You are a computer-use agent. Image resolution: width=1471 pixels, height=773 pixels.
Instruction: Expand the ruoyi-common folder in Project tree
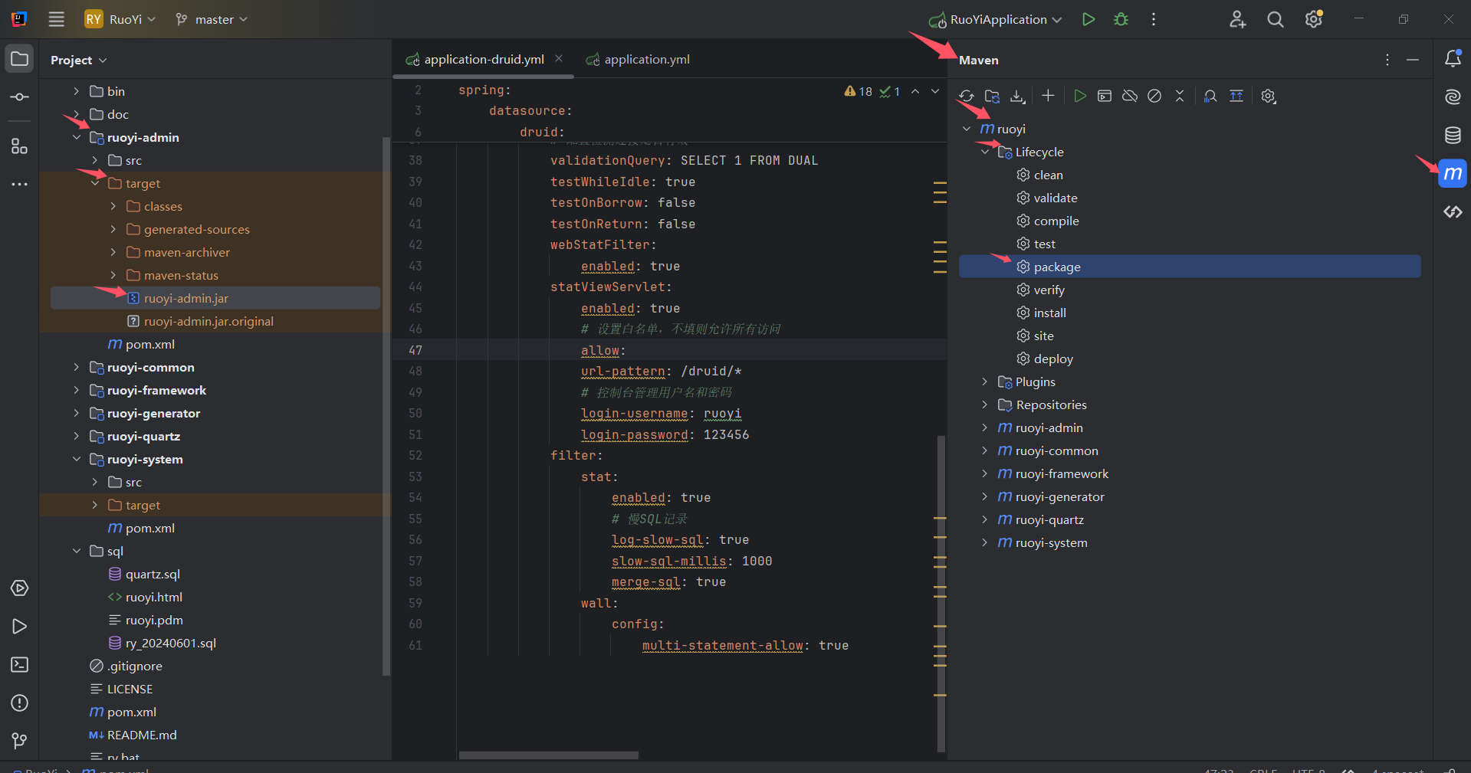(x=76, y=368)
